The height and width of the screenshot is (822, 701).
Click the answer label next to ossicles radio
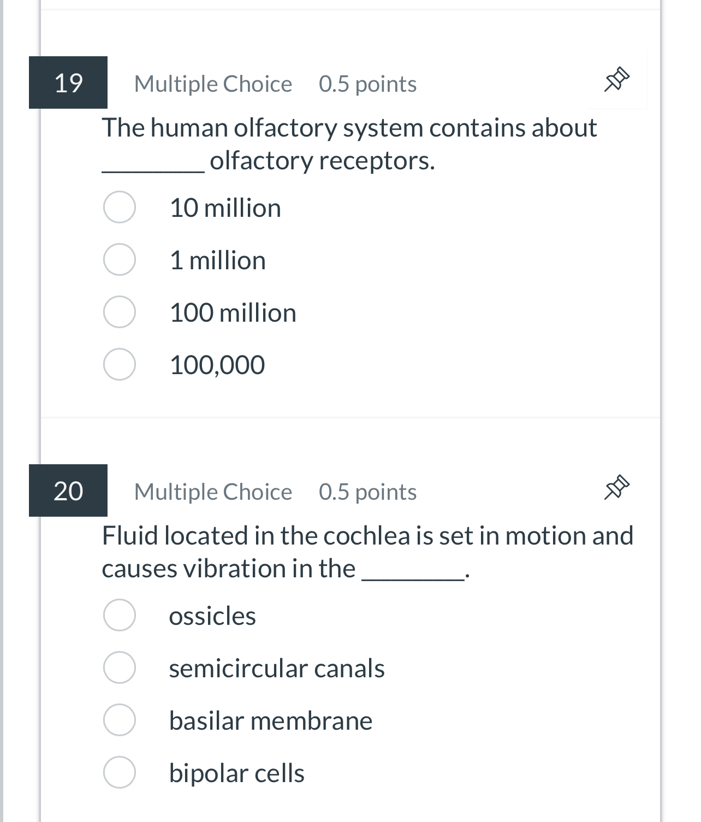tap(212, 616)
